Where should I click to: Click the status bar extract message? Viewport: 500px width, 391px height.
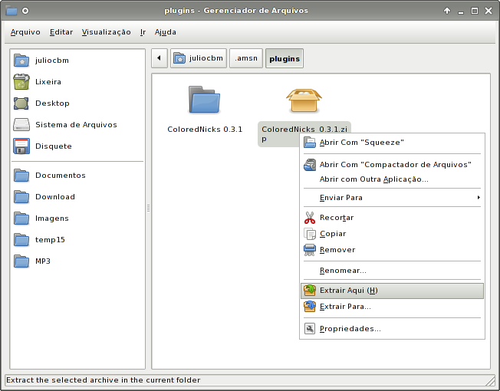104,380
